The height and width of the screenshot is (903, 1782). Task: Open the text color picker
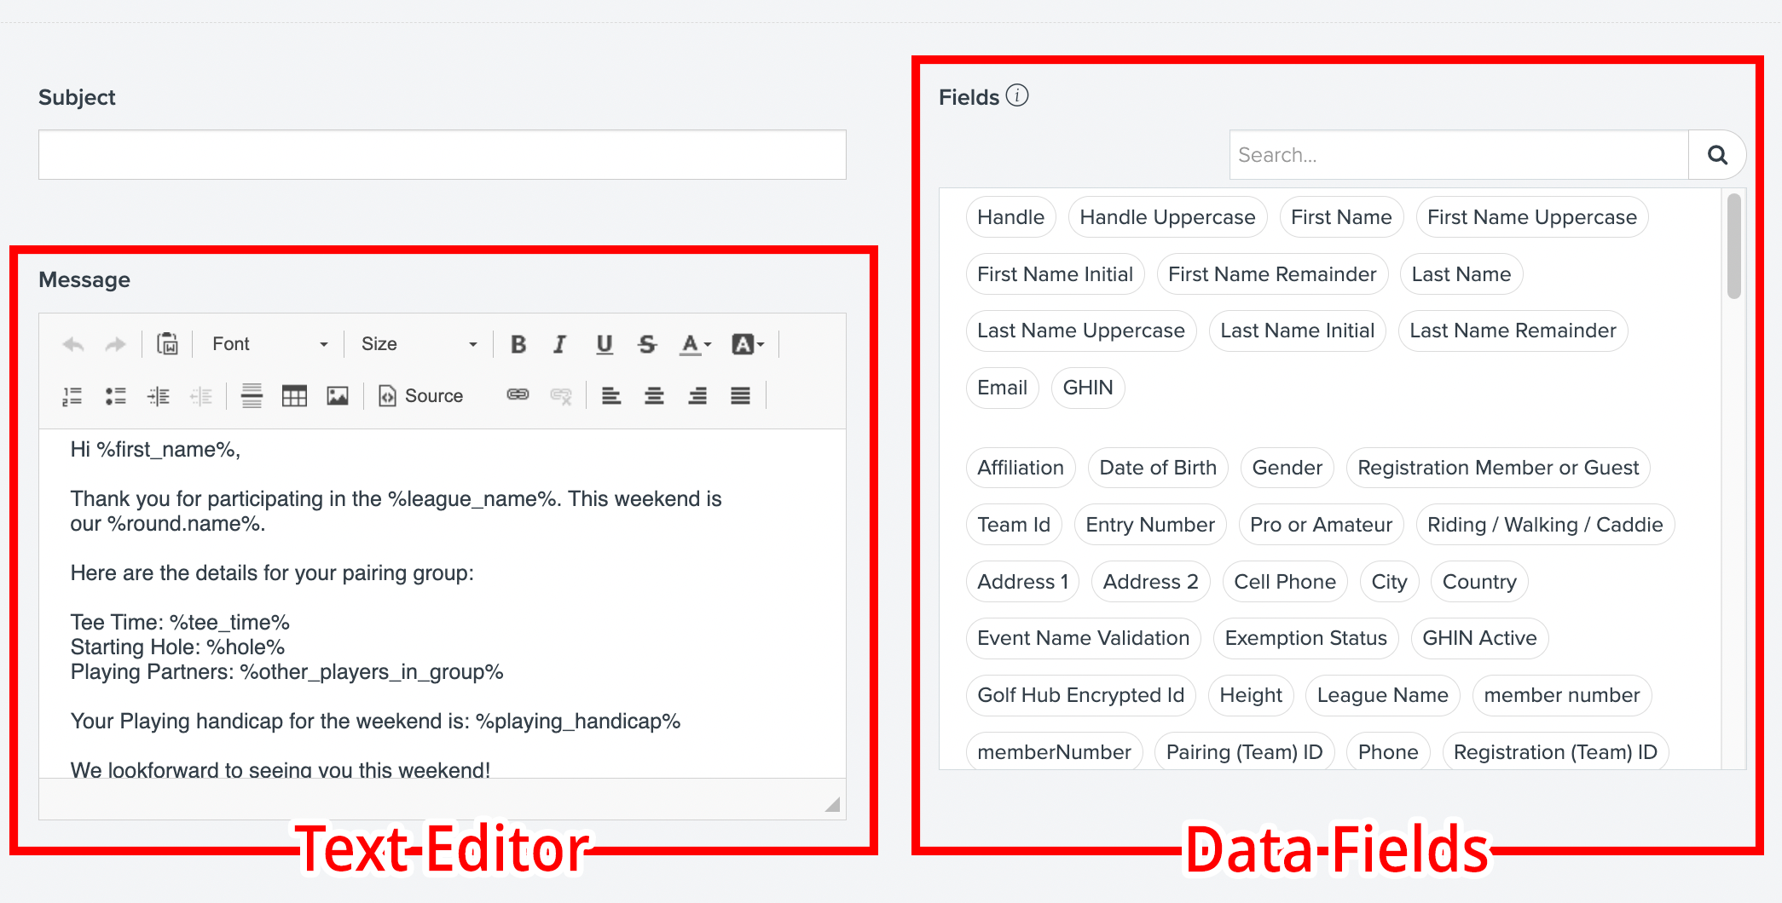[695, 344]
